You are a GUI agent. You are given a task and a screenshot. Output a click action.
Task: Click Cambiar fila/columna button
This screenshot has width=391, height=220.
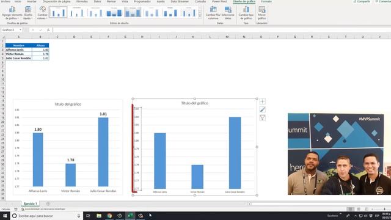pos(213,13)
